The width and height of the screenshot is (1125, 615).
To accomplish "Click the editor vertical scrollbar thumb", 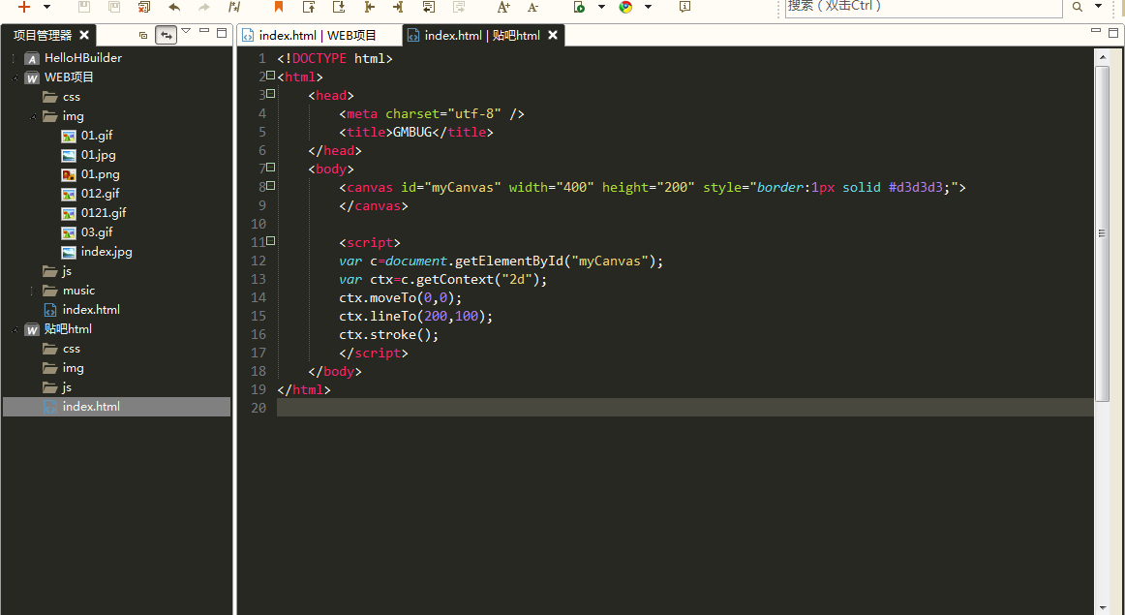I will [x=1102, y=233].
